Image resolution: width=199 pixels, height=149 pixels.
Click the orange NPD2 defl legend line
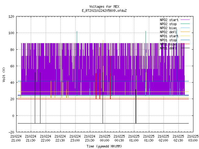click(185, 32)
